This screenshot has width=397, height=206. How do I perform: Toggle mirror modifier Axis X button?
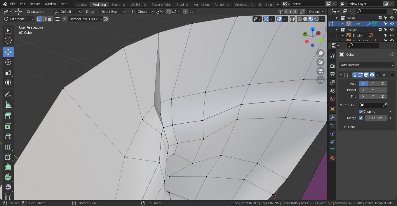363,84
